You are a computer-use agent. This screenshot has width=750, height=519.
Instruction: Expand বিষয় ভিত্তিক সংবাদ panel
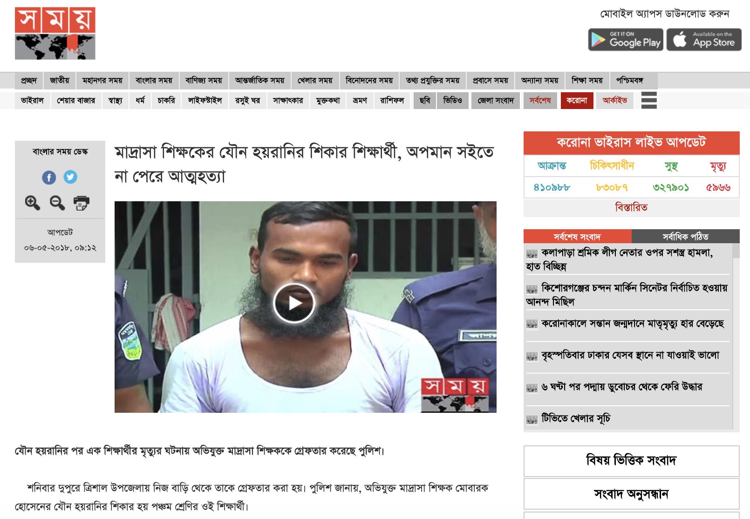(632, 461)
